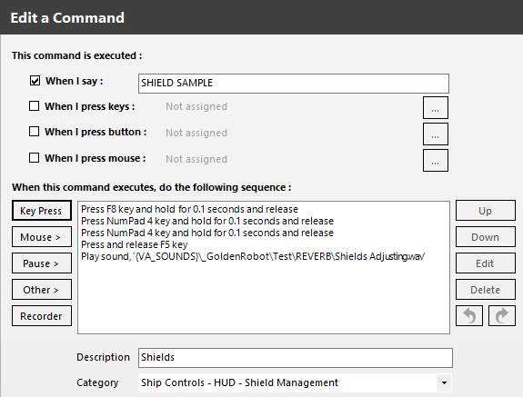Open mouse assignment ellipsis button
Screen dimensions: 523x397
click(x=436, y=160)
